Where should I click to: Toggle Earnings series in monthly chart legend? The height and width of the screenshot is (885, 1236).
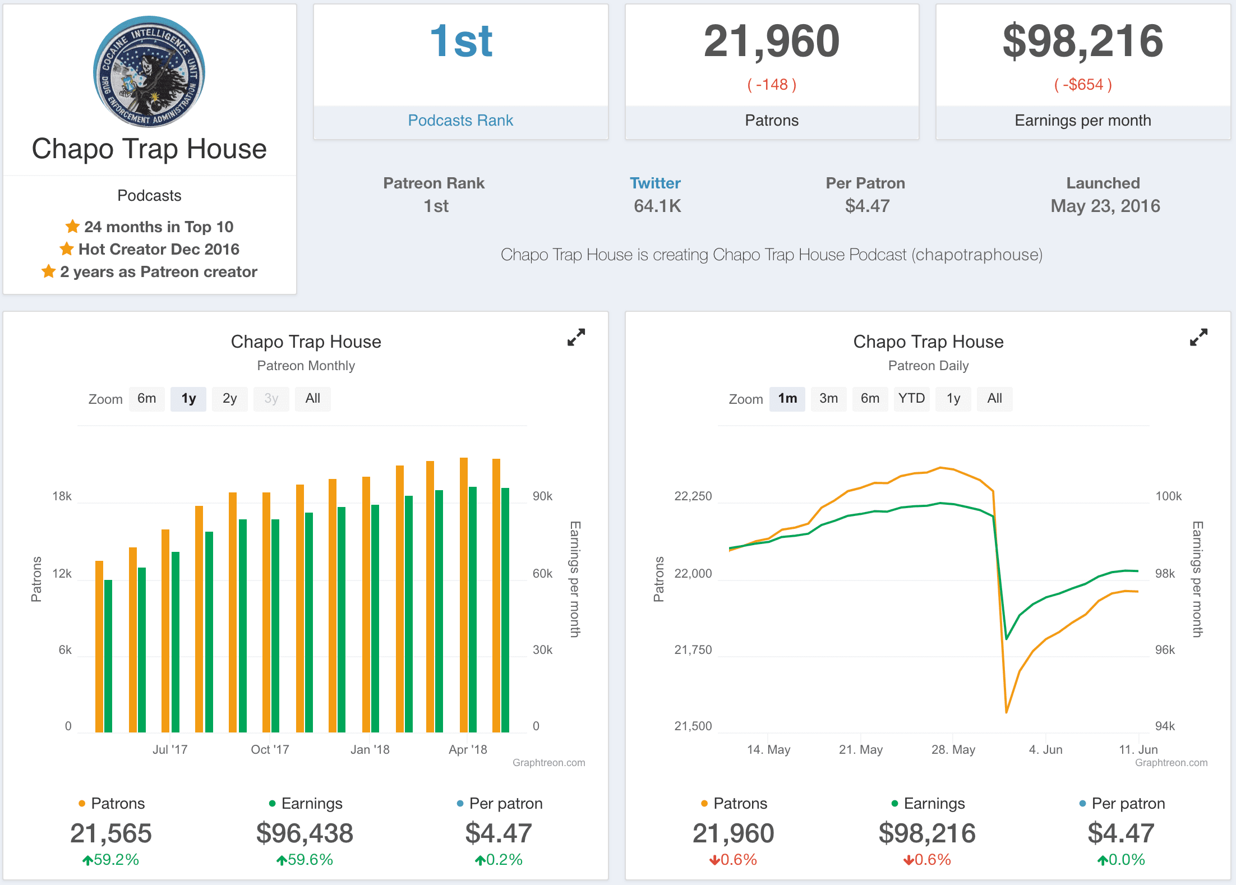click(311, 804)
